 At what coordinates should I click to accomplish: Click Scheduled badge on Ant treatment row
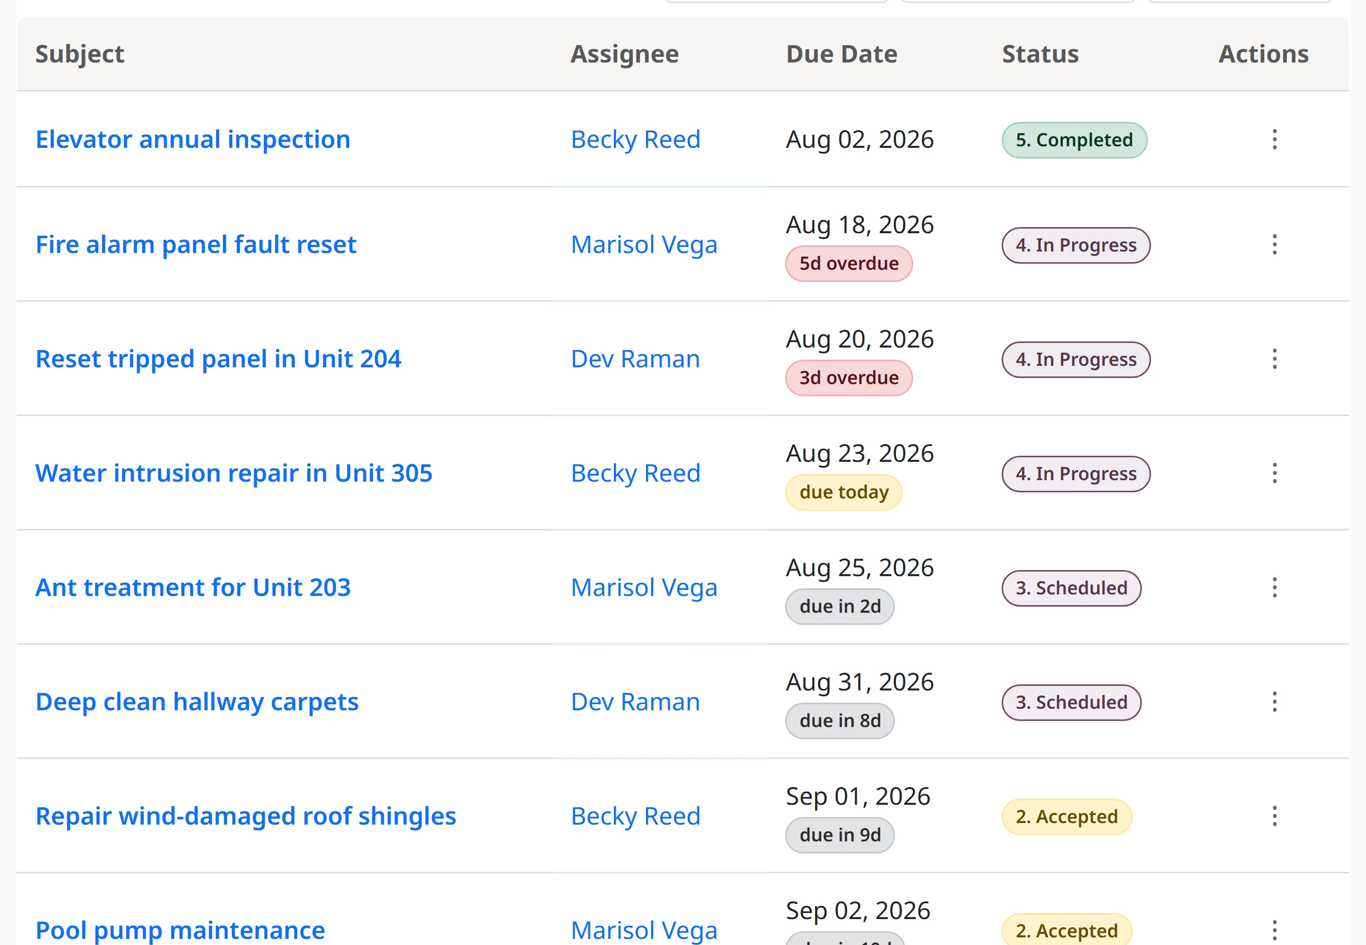coord(1071,588)
